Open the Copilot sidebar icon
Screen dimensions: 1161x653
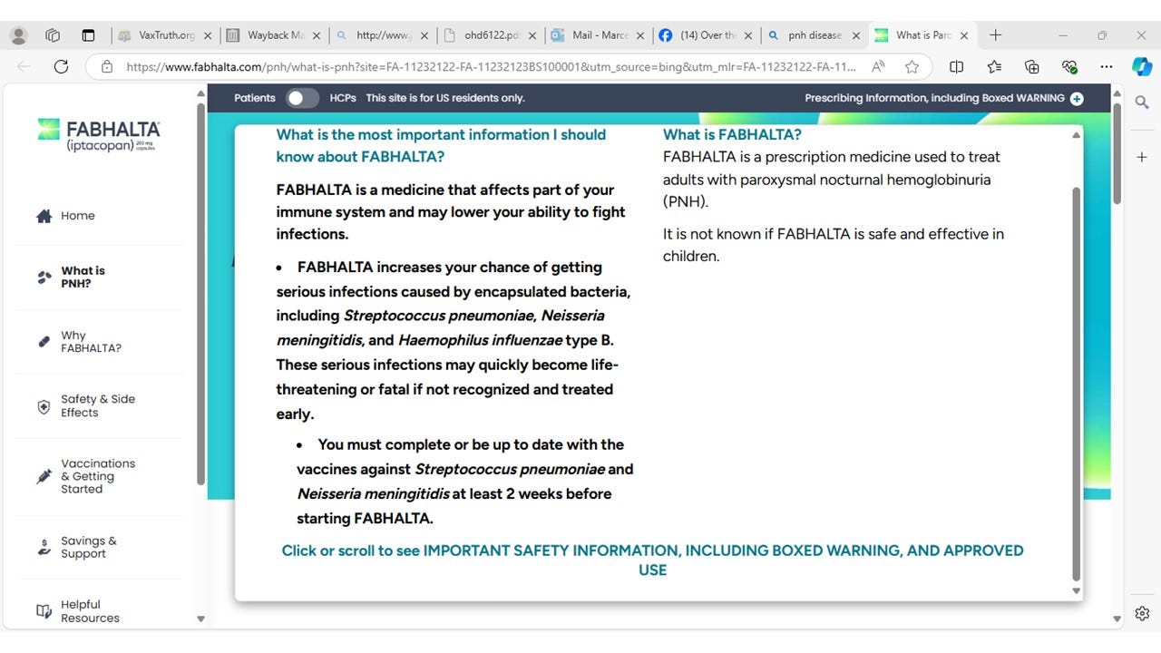coord(1142,66)
